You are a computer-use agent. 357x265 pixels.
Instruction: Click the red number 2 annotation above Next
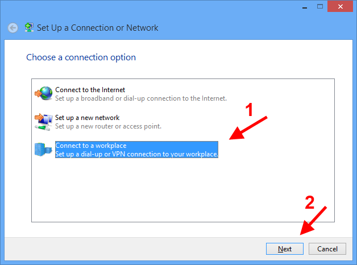(310, 202)
